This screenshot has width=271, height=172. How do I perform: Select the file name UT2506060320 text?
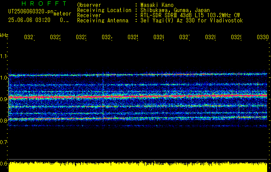[x=31, y=11]
